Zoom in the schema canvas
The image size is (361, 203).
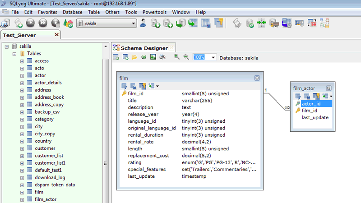(176, 57)
